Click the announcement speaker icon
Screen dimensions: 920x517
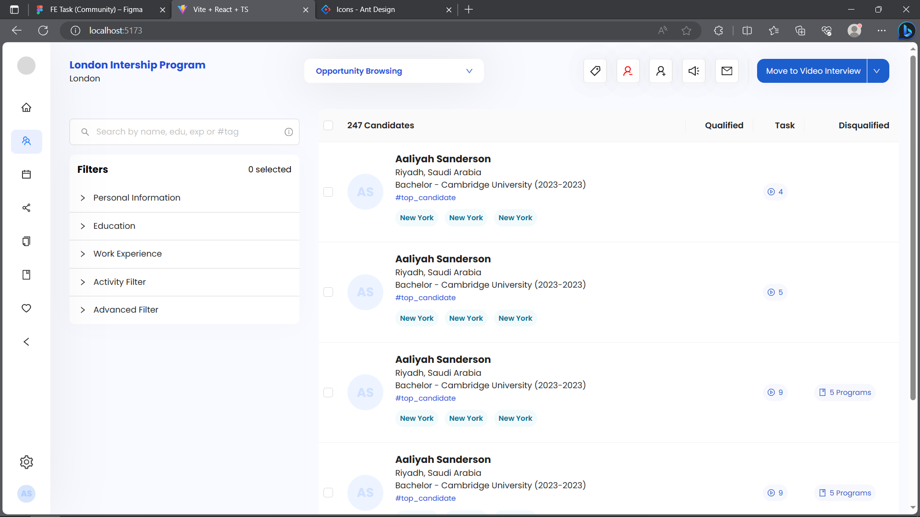[x=694, y=70]
